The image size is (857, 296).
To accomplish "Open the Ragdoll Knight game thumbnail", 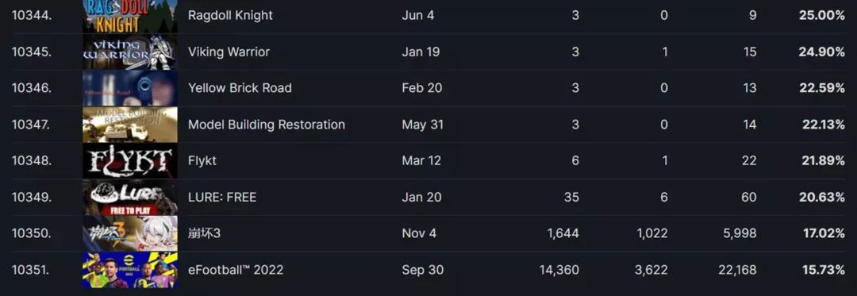I will 130,16.
